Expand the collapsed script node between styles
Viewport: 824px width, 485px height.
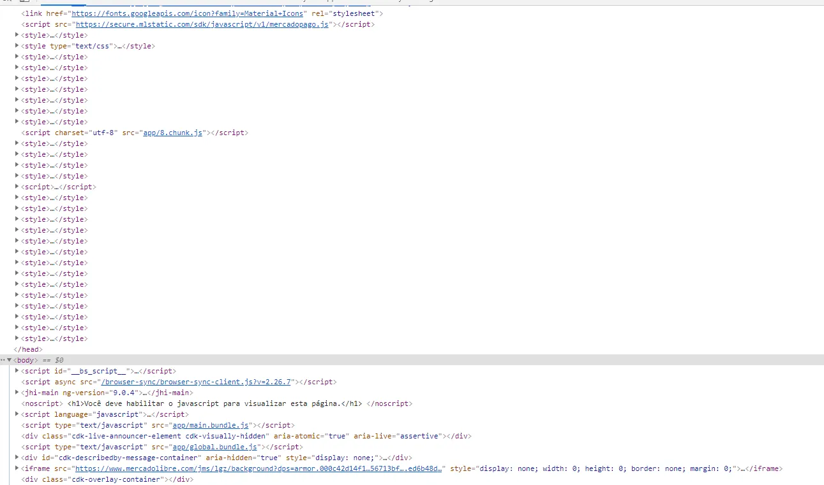click(x=17, y=187)
